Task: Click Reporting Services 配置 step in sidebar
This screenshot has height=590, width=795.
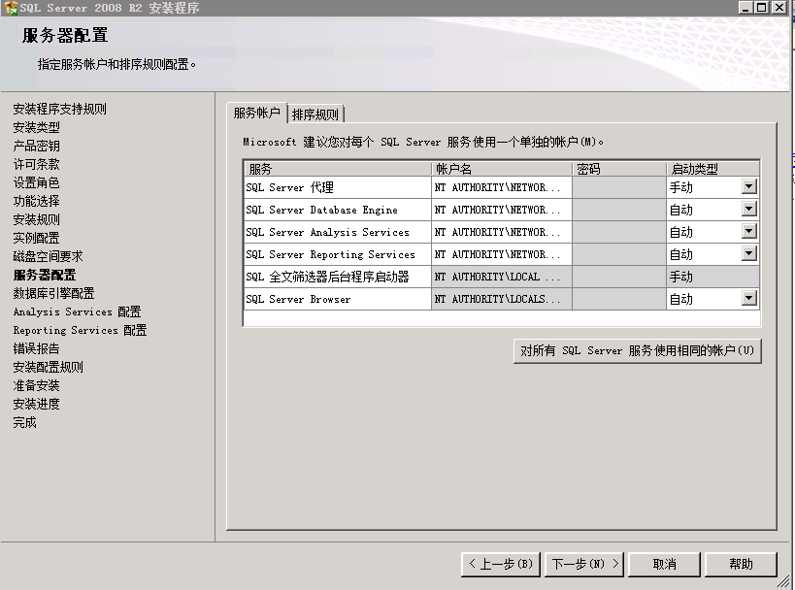Action: click(x=81, y=330)
